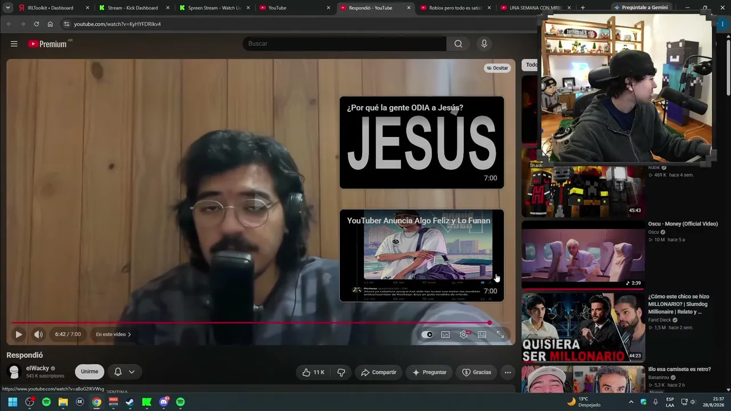Image resolution: width=731 pixels, height=411 pixels.
Task: Show hidden system tray icons
Action: (631, 402)
